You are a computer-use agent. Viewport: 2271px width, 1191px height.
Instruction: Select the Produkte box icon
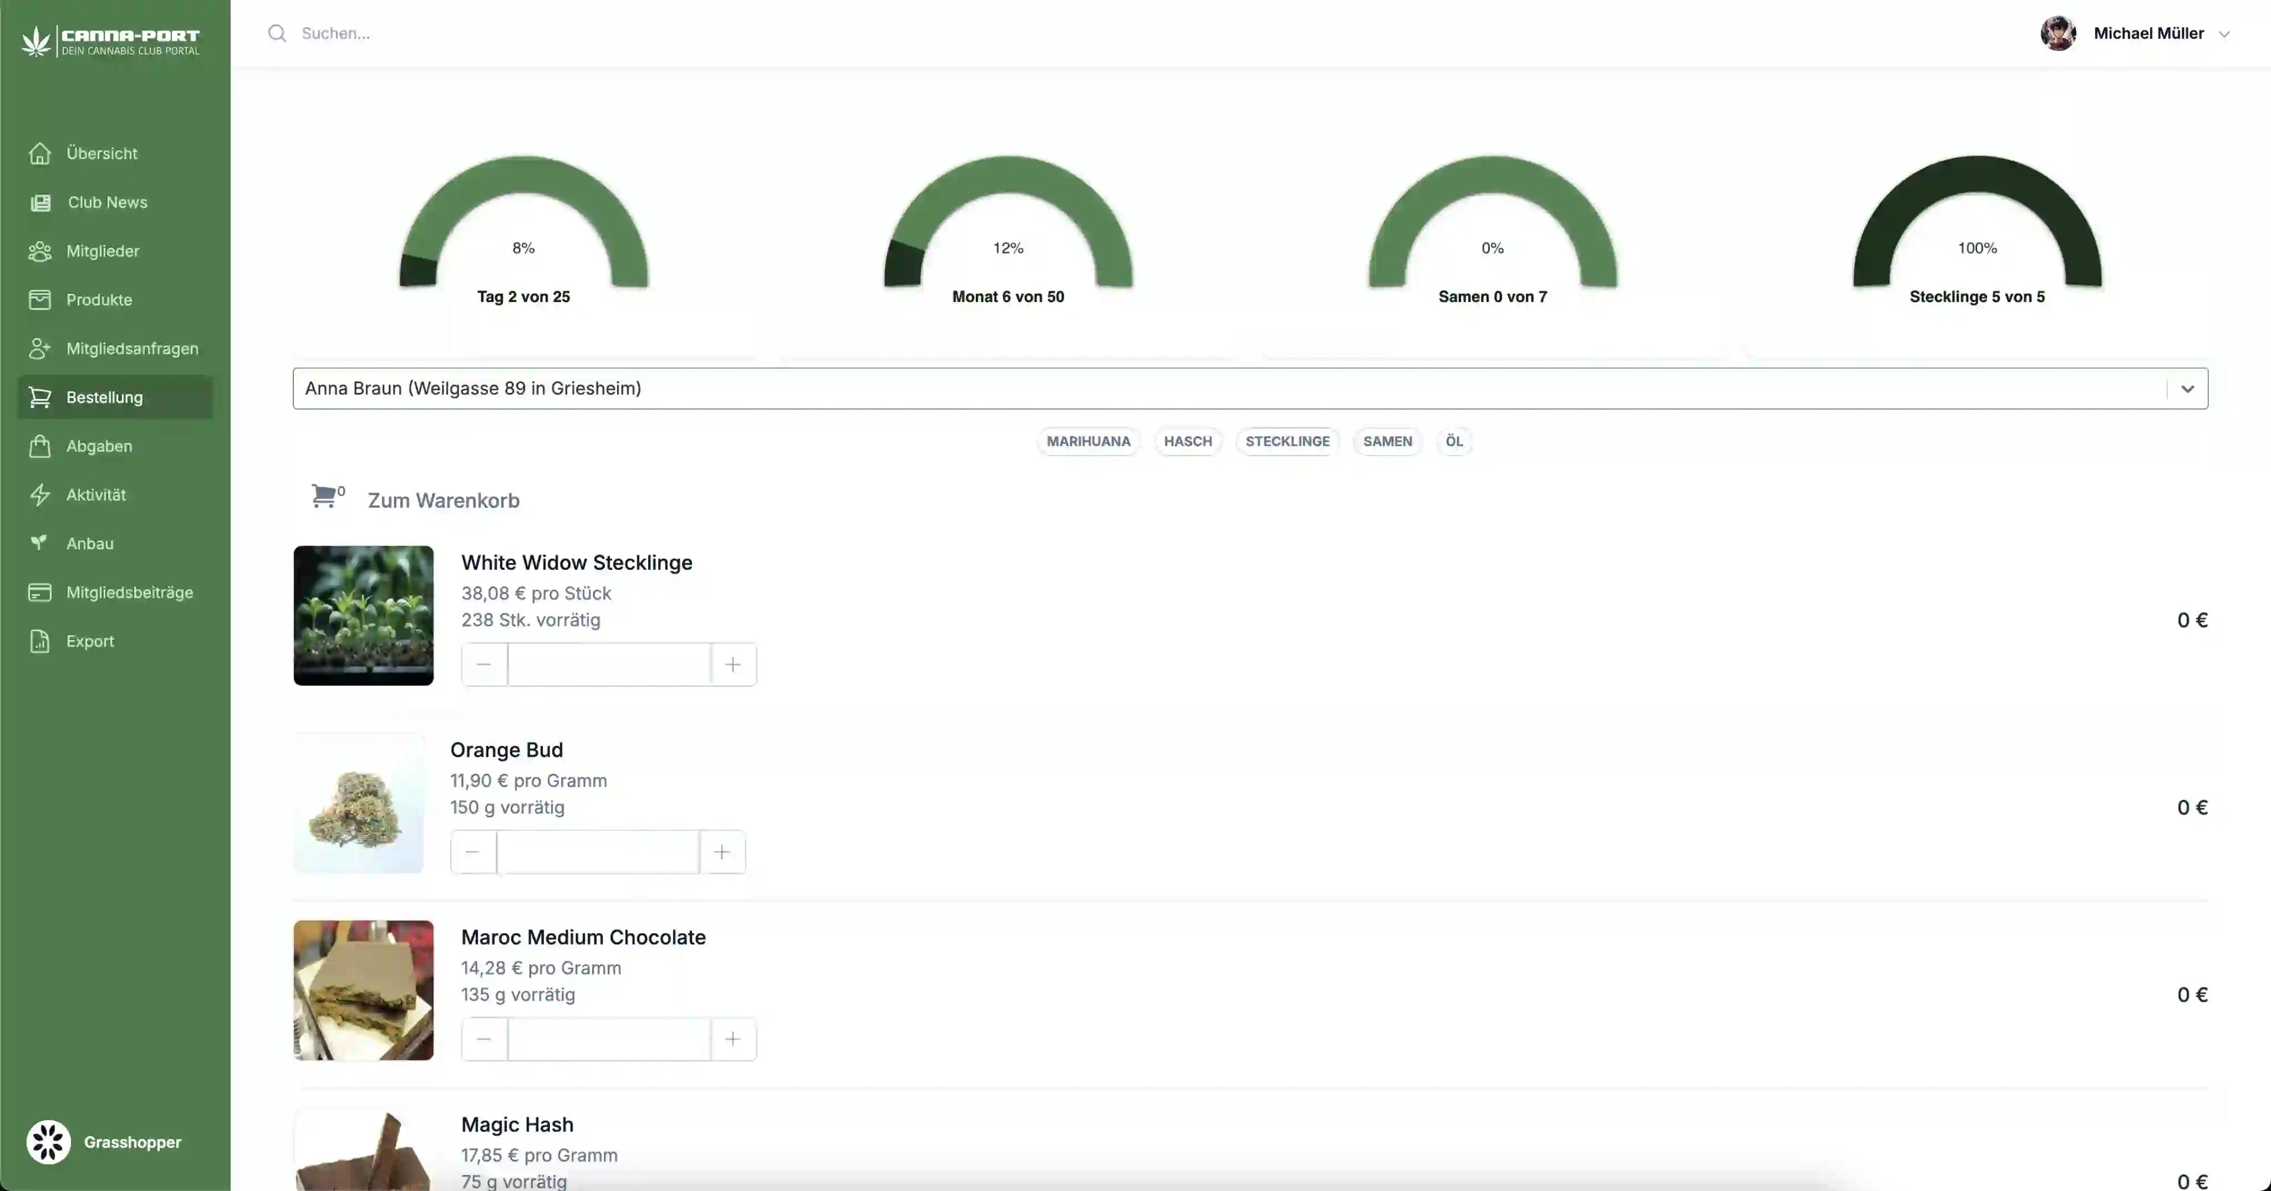point(40,300)
